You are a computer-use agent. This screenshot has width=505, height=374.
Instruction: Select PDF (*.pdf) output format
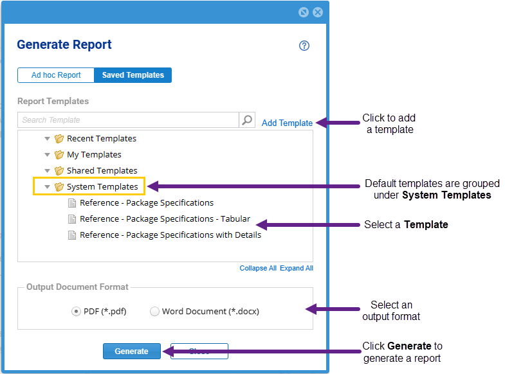[76, 311]
